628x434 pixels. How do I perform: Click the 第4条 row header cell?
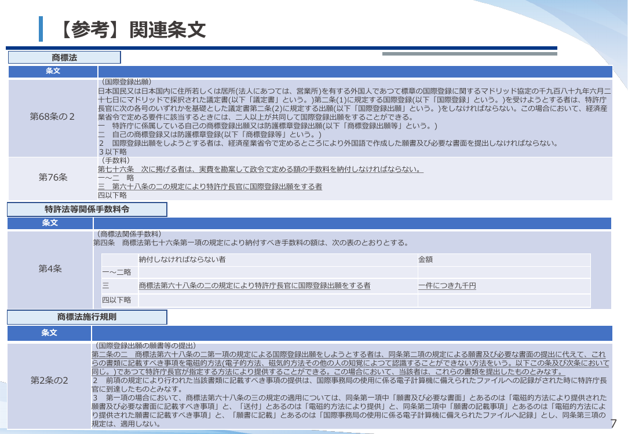coord(50,269)
